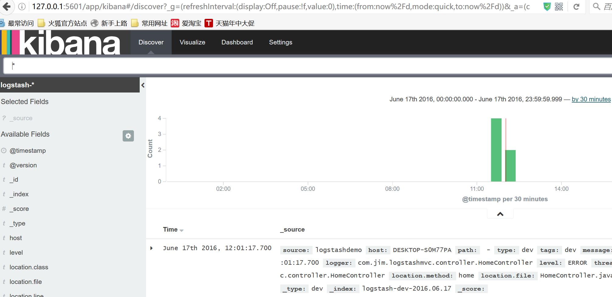Open 火狐官方站点 bookmark folder
Screen dimensions: 612x297
(x=62, y=23)
